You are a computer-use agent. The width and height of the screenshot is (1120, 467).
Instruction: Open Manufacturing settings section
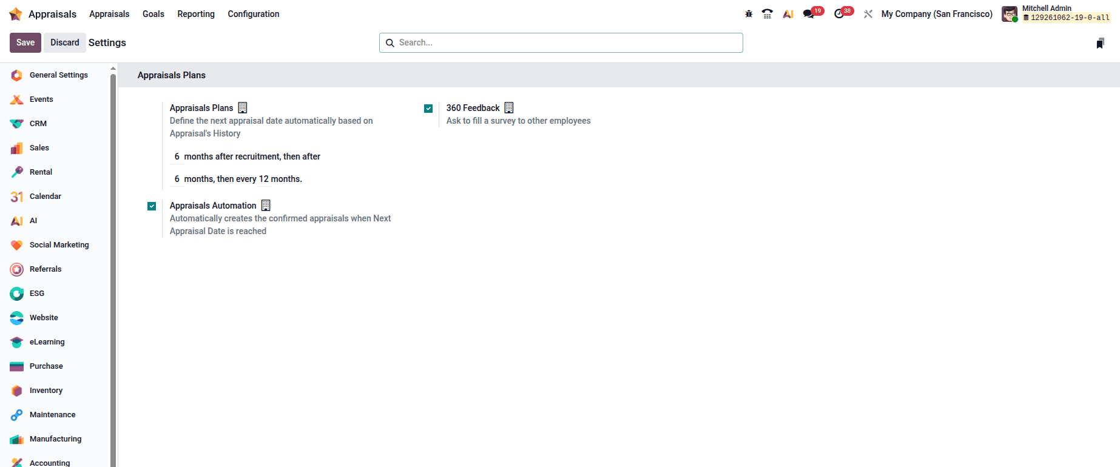click(x=55, y=439)
